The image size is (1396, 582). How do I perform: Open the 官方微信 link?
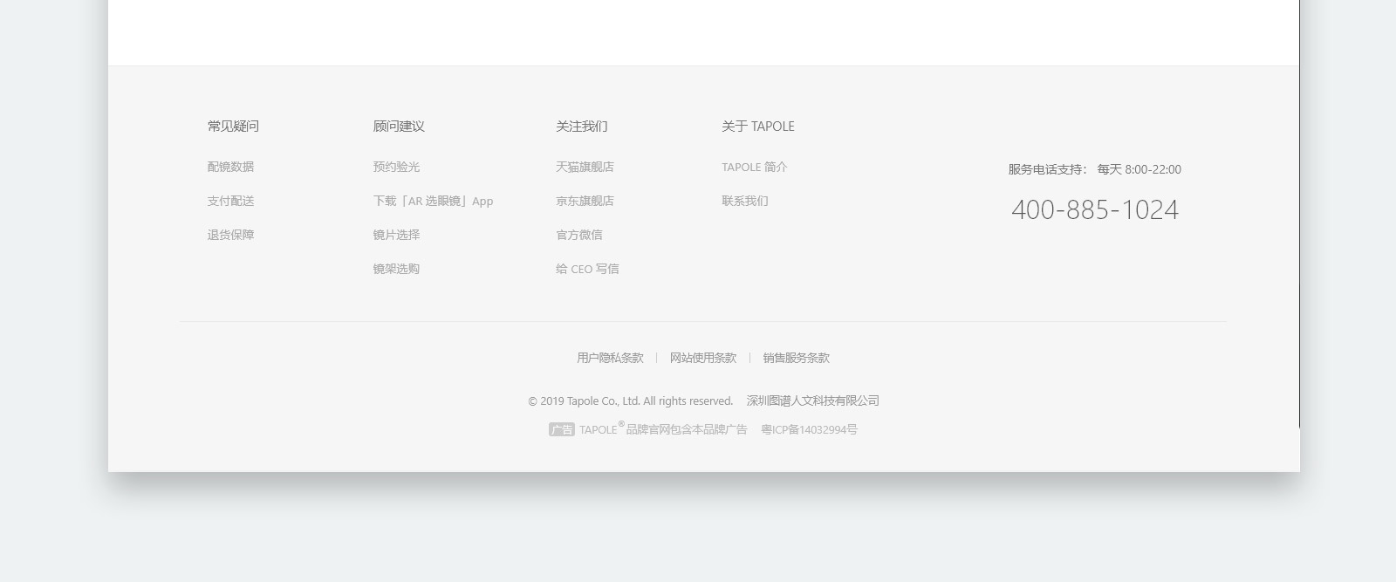coord(578,235)
